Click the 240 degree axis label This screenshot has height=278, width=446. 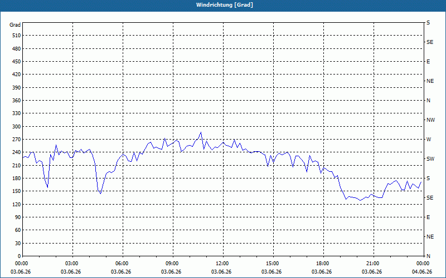[x=17, y=152]
